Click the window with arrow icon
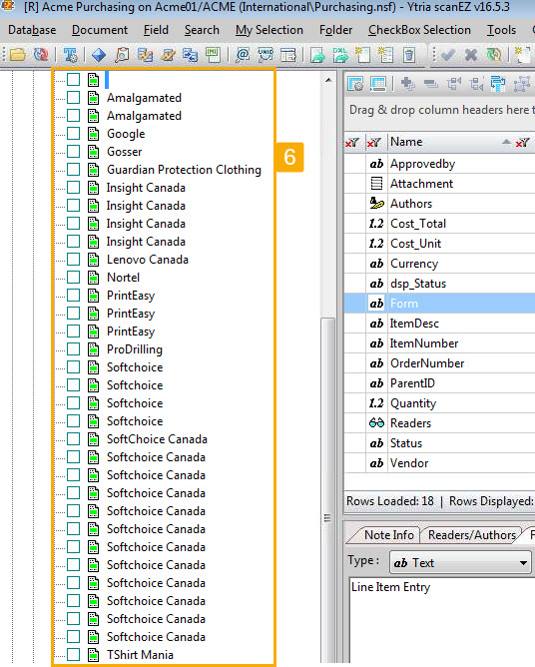The width and height of the screenshot is (535, 667). click(288, 55)
